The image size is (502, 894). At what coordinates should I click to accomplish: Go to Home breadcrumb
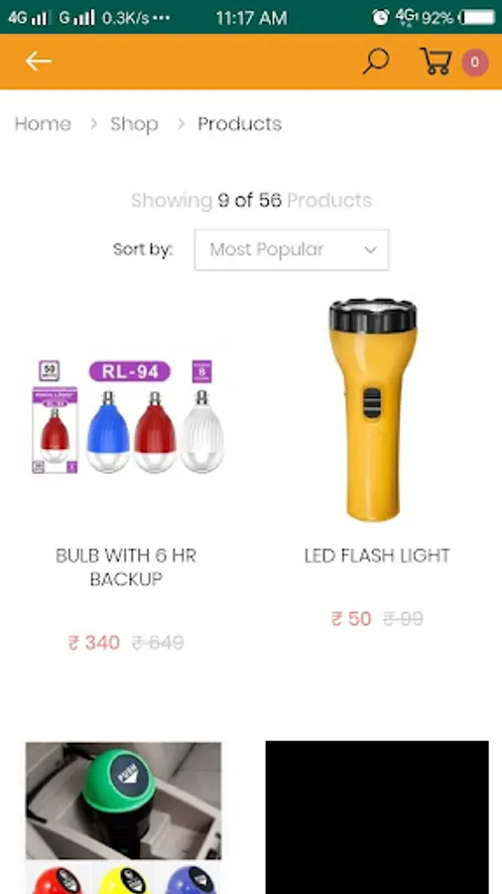(43, 124)
